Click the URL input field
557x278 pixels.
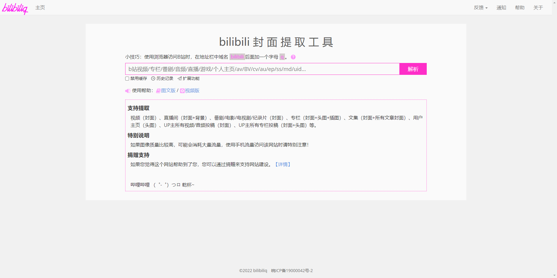[262, 69]
